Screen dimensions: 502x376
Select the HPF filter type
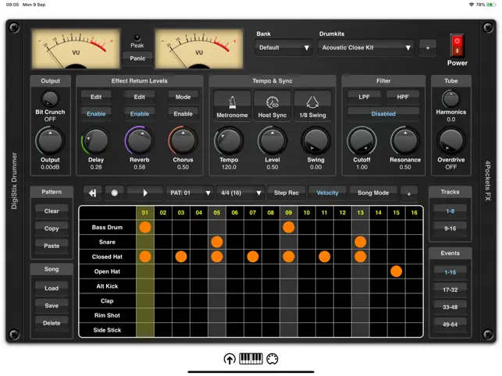pyautogui.click(x=402, y=97)
